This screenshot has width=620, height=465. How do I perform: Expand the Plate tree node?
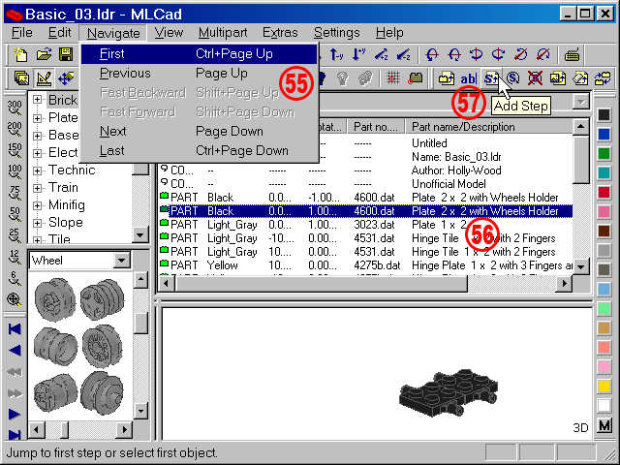pyautogui.click(x=37, y=118)
